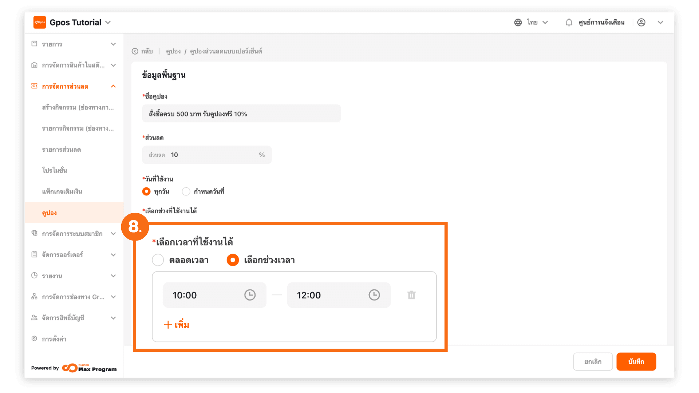Delete the time range with the trash icon
Image resolution: width=699 pixels, height=393 pixels.
coord(411,295)
